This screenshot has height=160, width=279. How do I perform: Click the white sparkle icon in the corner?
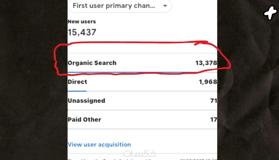[269, 13]
